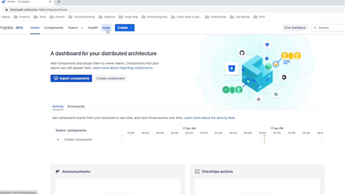Click the browser address bar URL
Image resolution: width=345 pixels, height=194 pixels.
39,10
